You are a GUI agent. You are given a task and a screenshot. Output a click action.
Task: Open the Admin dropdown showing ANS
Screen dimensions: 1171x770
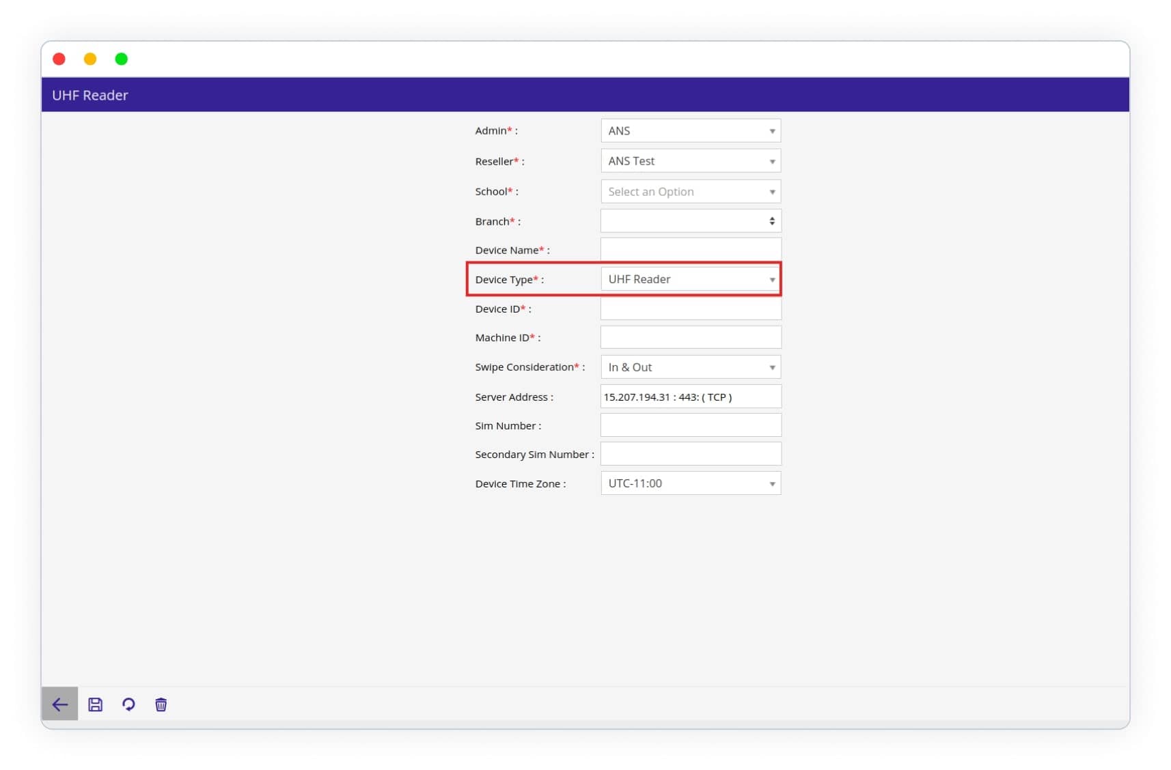pos(690,130)
